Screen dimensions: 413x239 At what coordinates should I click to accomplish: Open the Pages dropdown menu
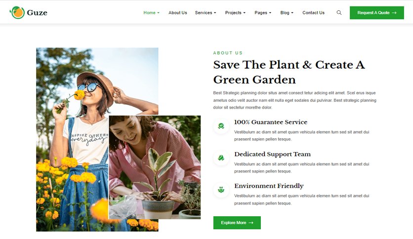click(x=263, y=13)
